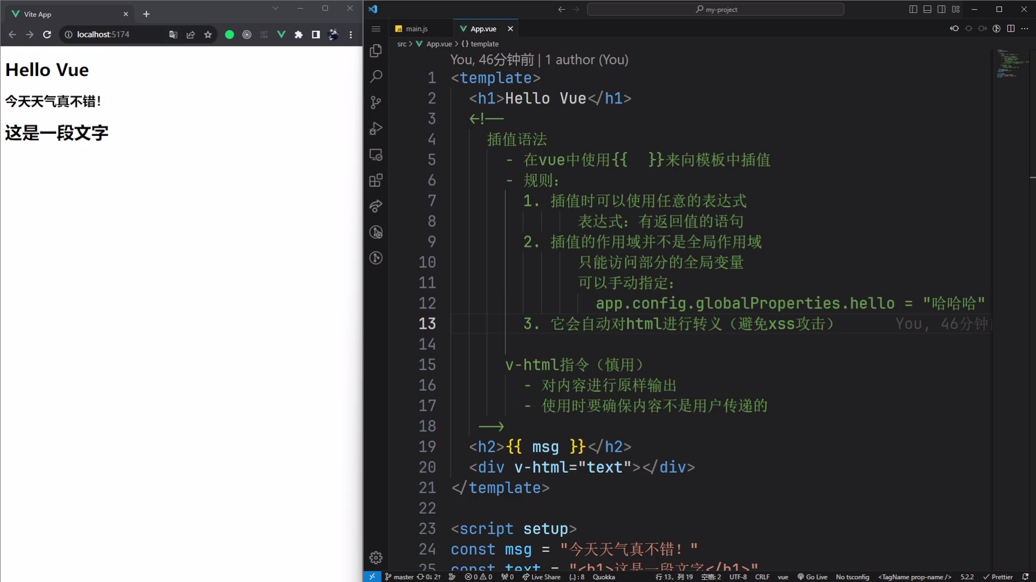This screenshot has width=1036, height=582.
Task: Expand the App.vue breadcrumb dropdown
Action: [x=438, y=44]
